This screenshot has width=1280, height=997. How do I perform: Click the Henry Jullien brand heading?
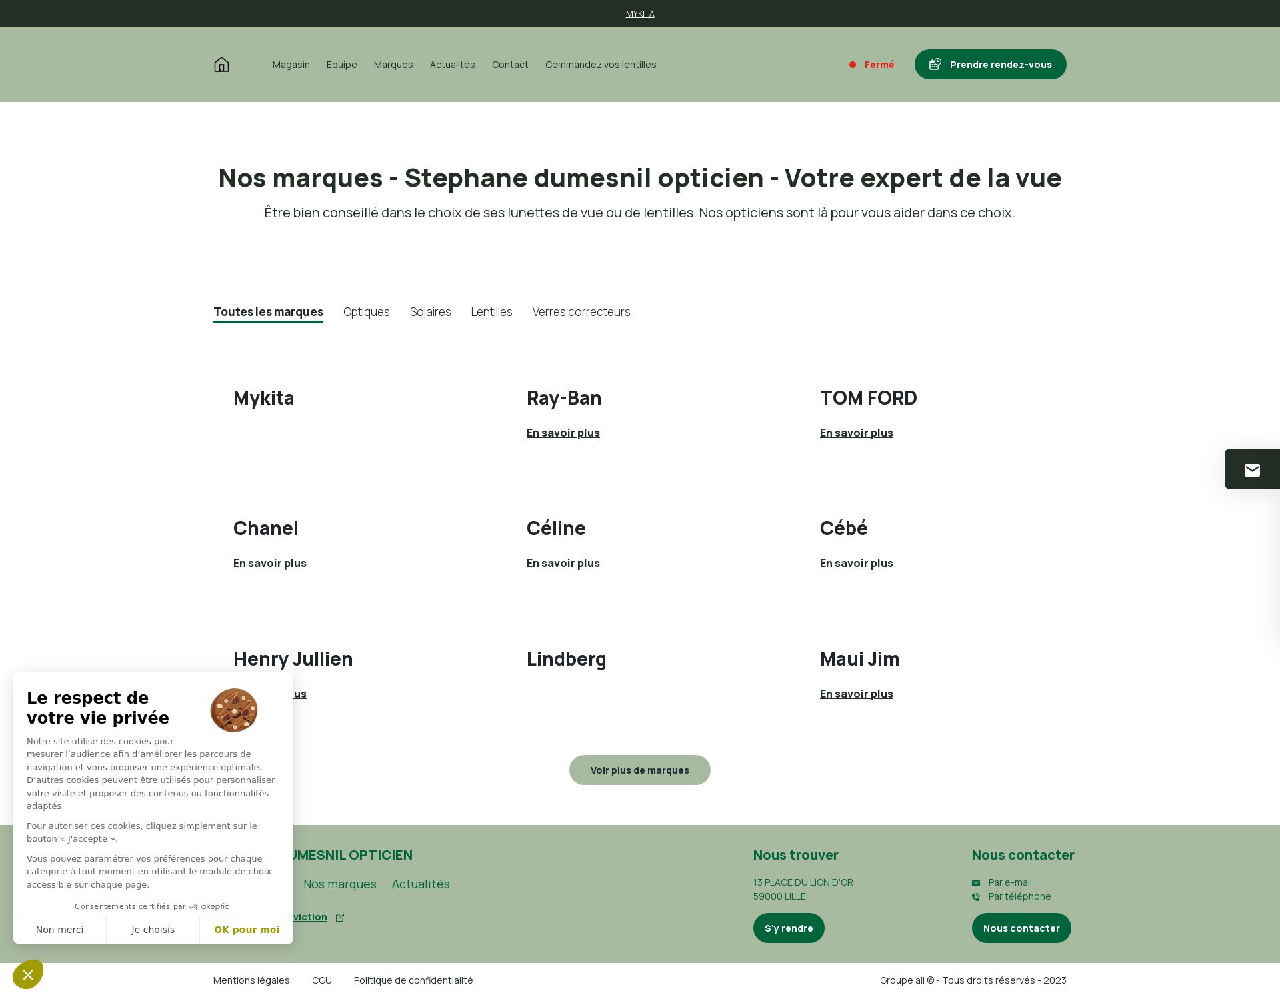(293, 659)
